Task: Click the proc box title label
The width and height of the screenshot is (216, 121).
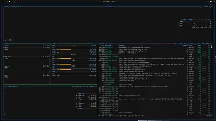Action: coord(102,44)
